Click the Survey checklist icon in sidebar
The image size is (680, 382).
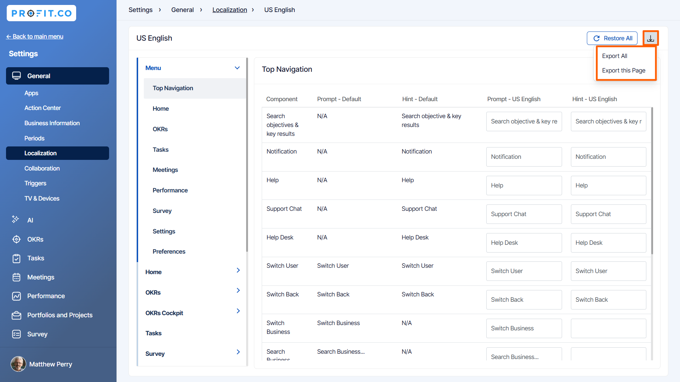(x=16, y=334)
